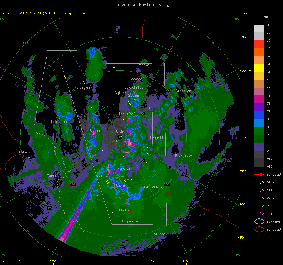Click the Innisfail city label

[127, 114]
